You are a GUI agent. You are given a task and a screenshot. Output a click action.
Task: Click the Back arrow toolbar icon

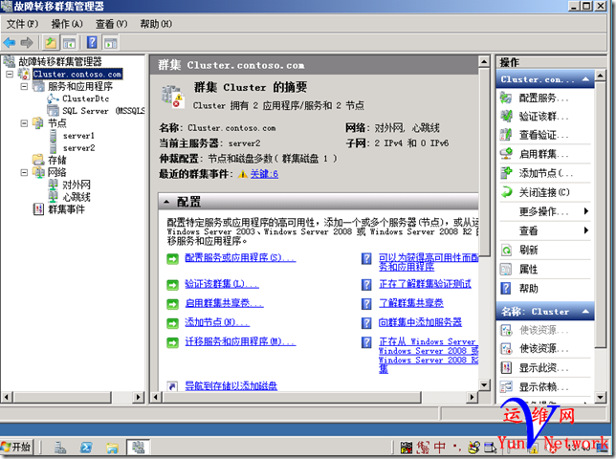(9, 42)
